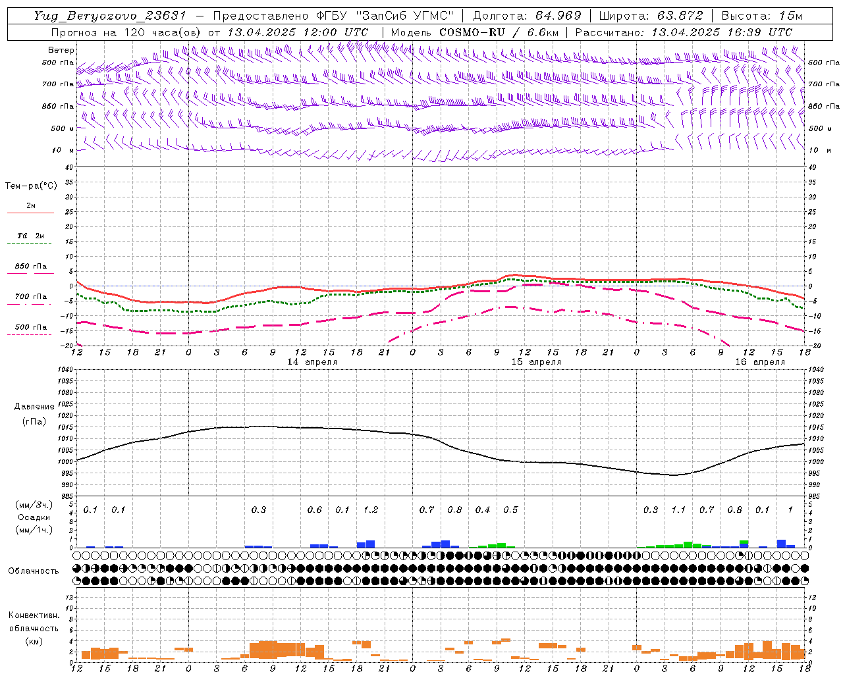Click the 1.1 precipitation value
The height and width of the screenshot is (674, 843).
click(678, 510)
